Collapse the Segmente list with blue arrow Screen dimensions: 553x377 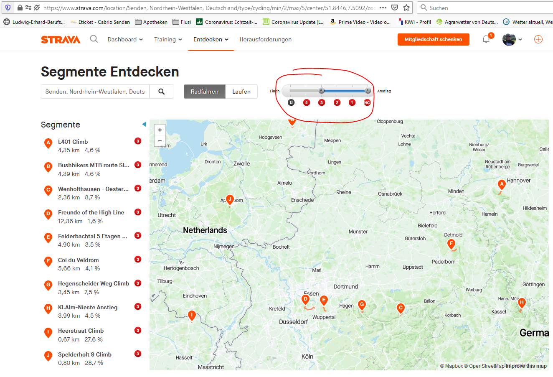(x=144, y=124)
